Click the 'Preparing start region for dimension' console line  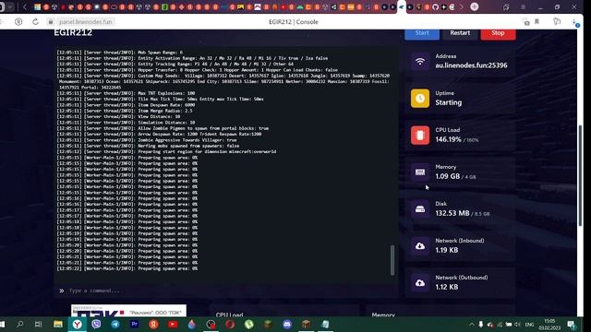tap(166, 151)
